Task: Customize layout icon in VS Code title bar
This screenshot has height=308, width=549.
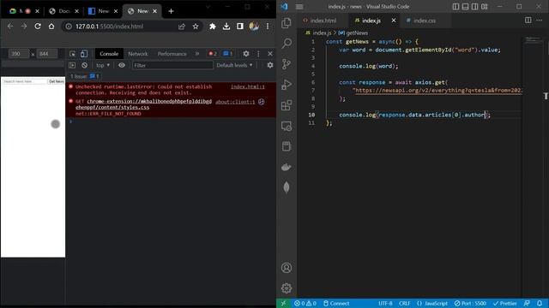Action: pyautogui.click(x=485, y=7)
